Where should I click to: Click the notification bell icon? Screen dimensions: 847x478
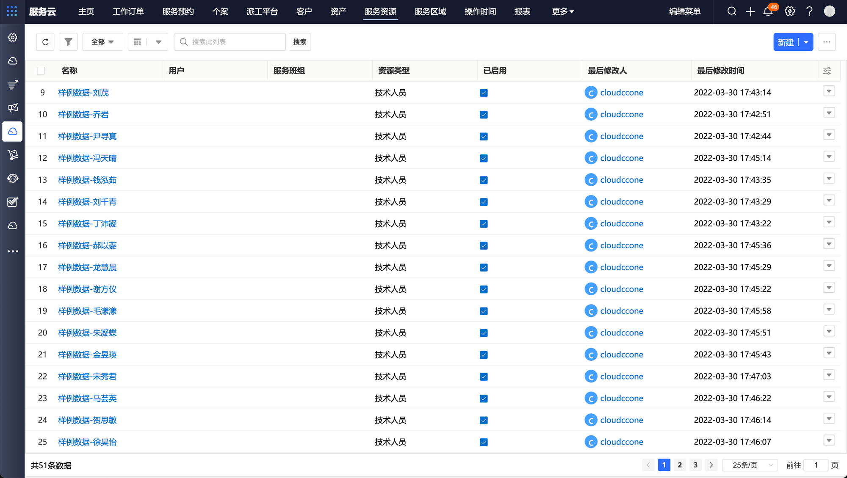(768, 11)
